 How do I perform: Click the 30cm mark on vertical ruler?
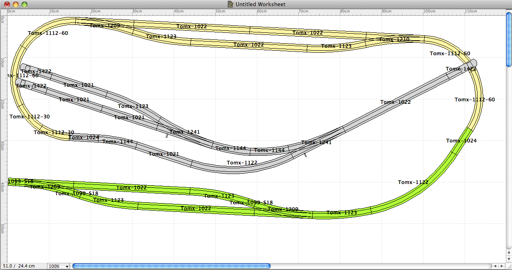click(2, 145)
